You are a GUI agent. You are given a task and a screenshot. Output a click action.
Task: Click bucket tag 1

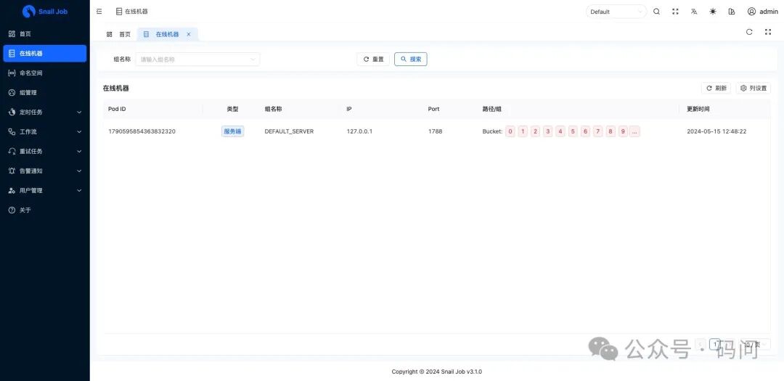click(x=523, y=131)
